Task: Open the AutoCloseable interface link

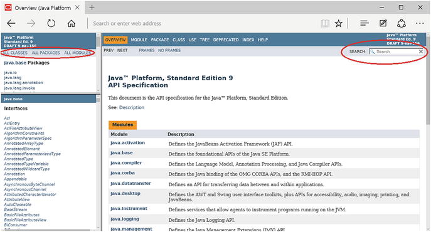Action: tap(18, 204)
